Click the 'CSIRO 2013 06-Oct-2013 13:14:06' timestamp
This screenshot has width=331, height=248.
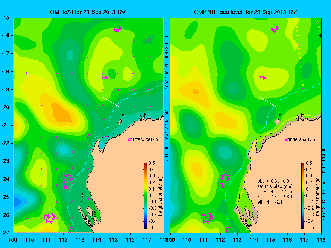tap(324, 188)
